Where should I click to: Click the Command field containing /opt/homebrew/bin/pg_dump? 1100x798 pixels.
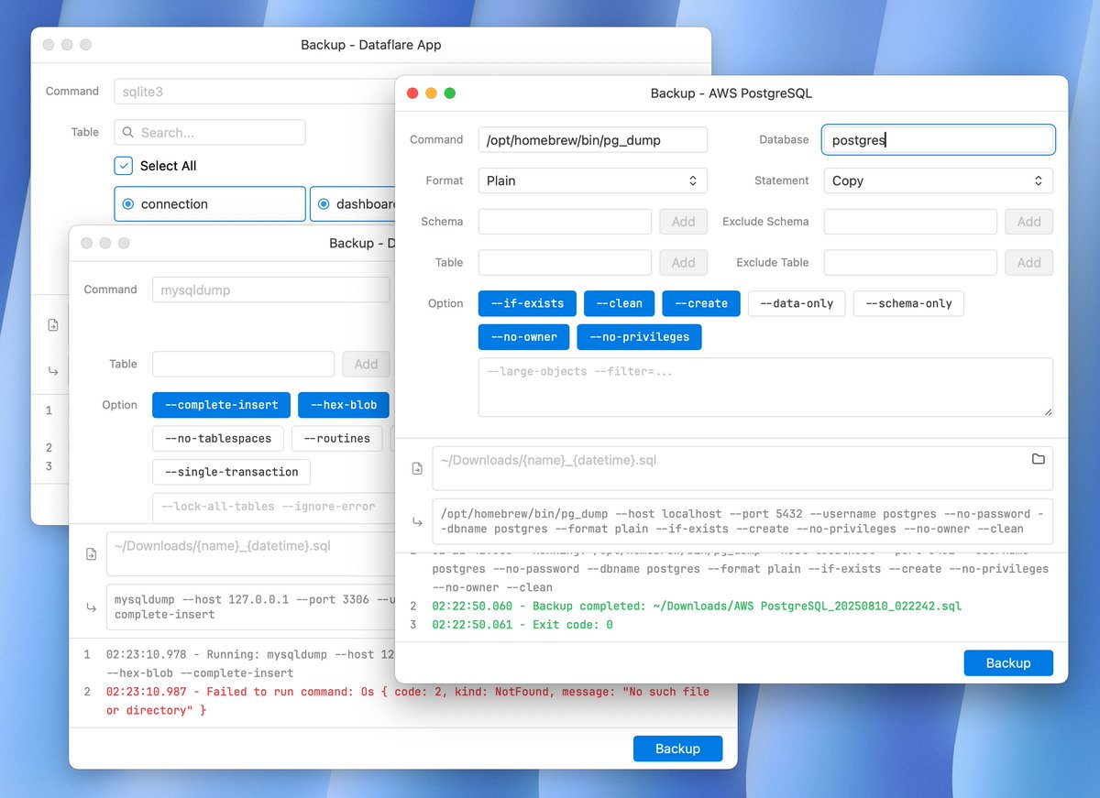(593, 140)
